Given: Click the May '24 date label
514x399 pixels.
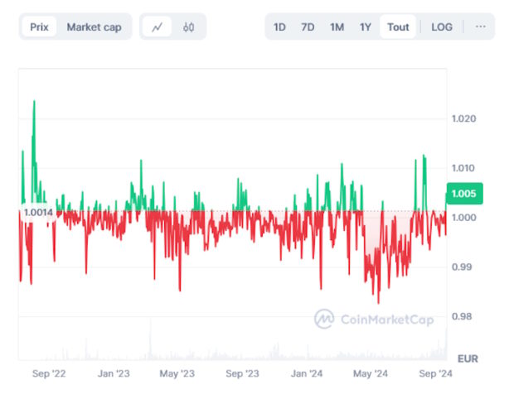Looking at the screenshot, I should click(371, 373).
